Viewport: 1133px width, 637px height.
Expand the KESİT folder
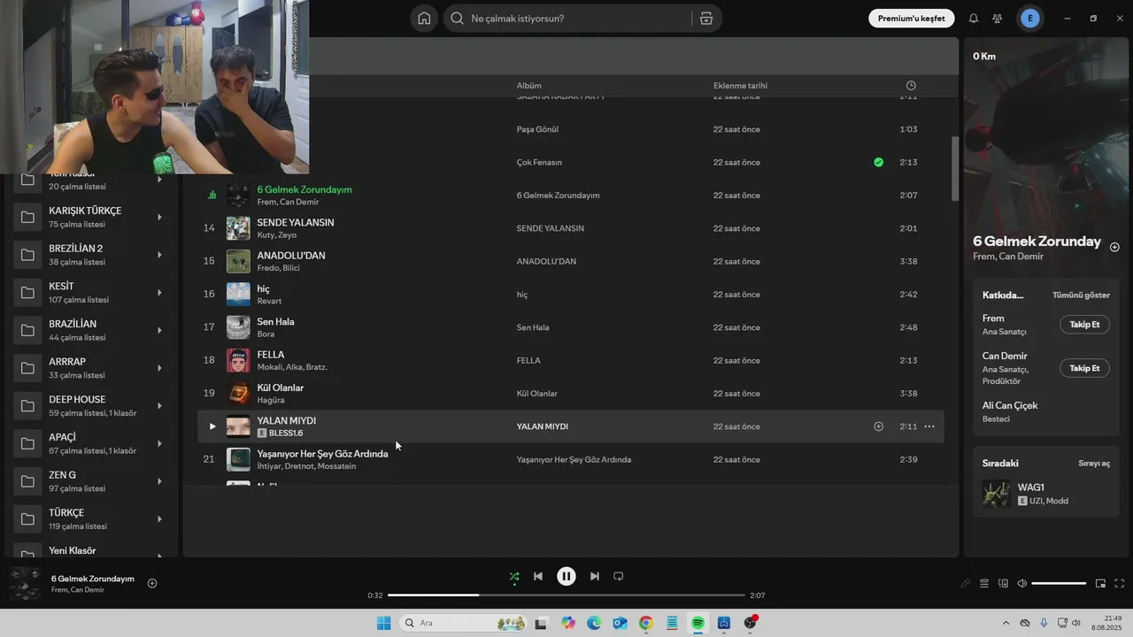tap(159, 293)
